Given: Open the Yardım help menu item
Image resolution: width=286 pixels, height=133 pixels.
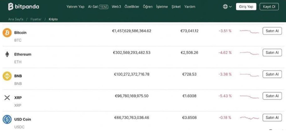Looking at the screenshot, I should point(190,7).
